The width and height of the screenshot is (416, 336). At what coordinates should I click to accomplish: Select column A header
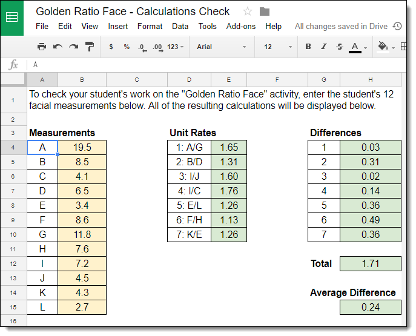(42, 79)
